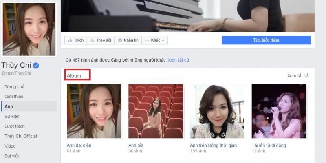The width and height of the screenshot is (326, 163).
Task: Click the Thích (Like) button
Action: [75, 40]
